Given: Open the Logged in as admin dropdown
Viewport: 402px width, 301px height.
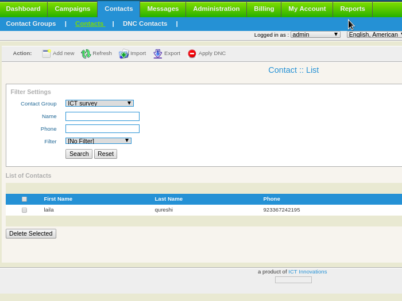Looking at the screenshot, I should coord(315,34).
